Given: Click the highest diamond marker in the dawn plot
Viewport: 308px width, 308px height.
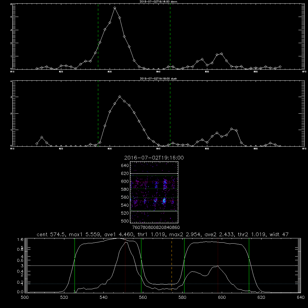Looking at the screenshot, I should click(x=115, y=8).
